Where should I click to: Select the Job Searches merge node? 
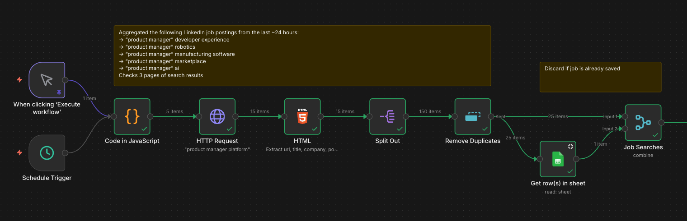click(643, 122)
